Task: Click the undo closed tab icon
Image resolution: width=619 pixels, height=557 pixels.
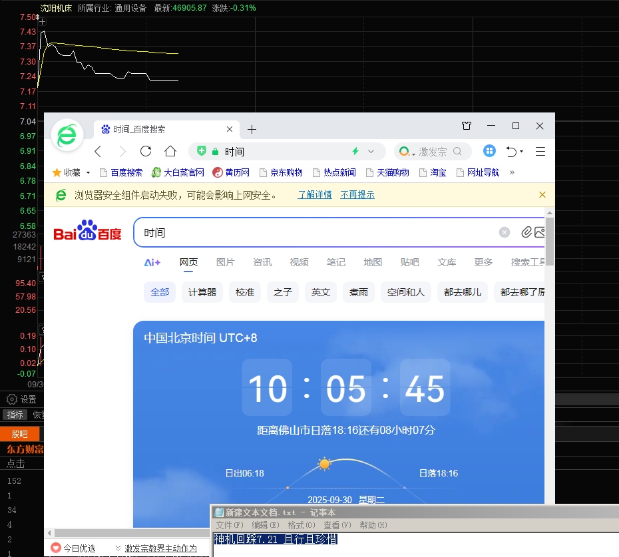Action: coord(511,151)
